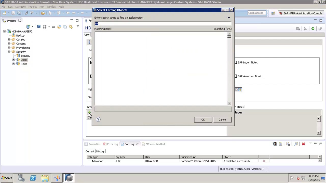Open Server Manager from the Windows taskbar
Screen dimensions: 326x183
tap(21, 178)
